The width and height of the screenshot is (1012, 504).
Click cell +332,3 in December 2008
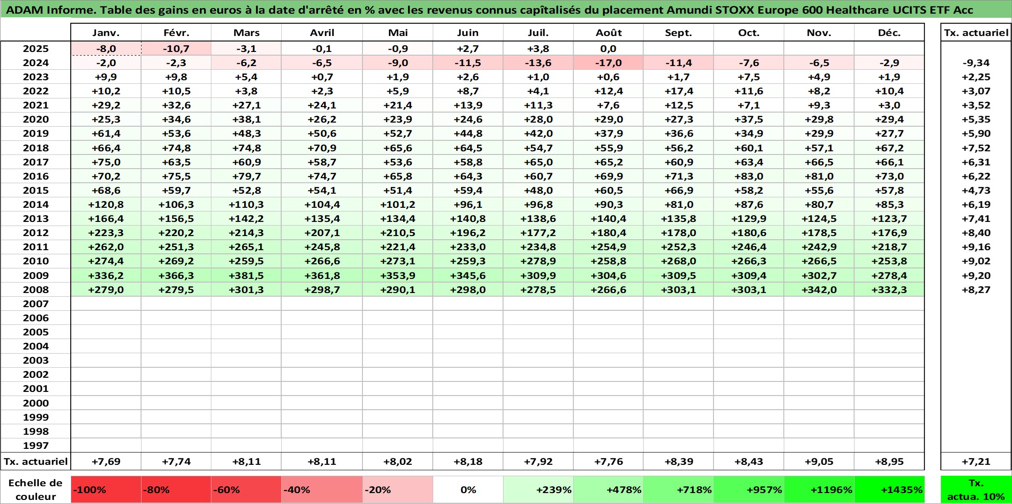tap(889, 290)
